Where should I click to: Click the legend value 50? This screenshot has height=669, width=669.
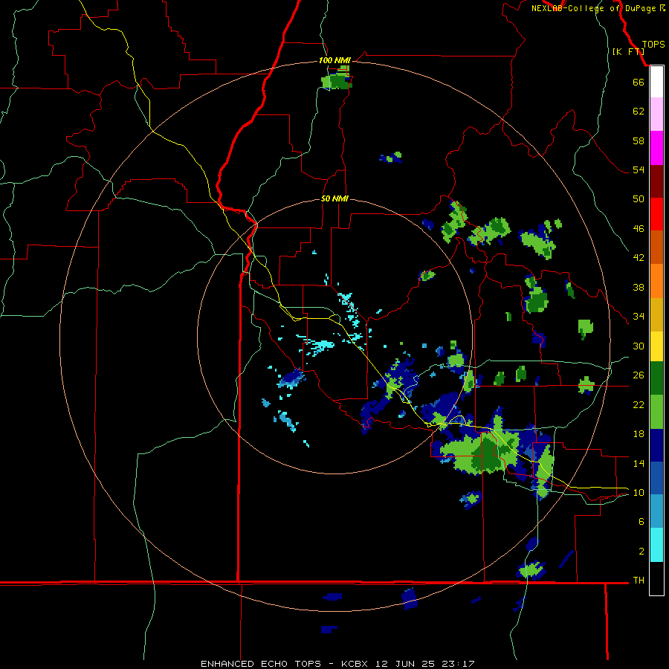click(x=639, y=199)
